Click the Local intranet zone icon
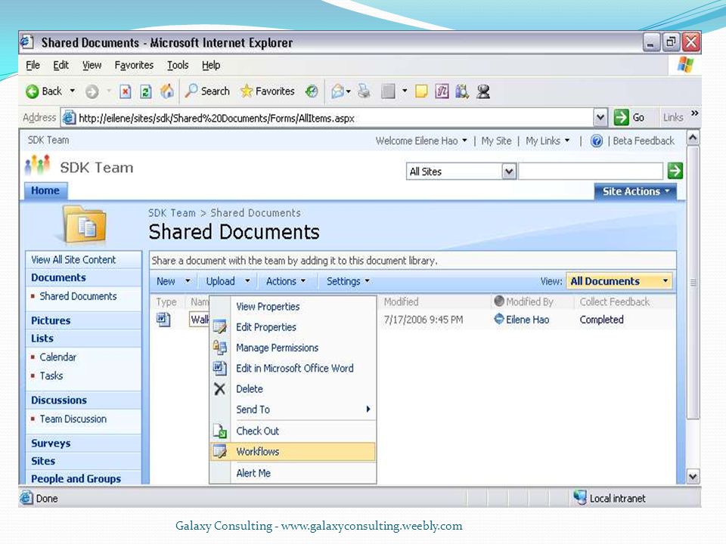 coord(580,498)
